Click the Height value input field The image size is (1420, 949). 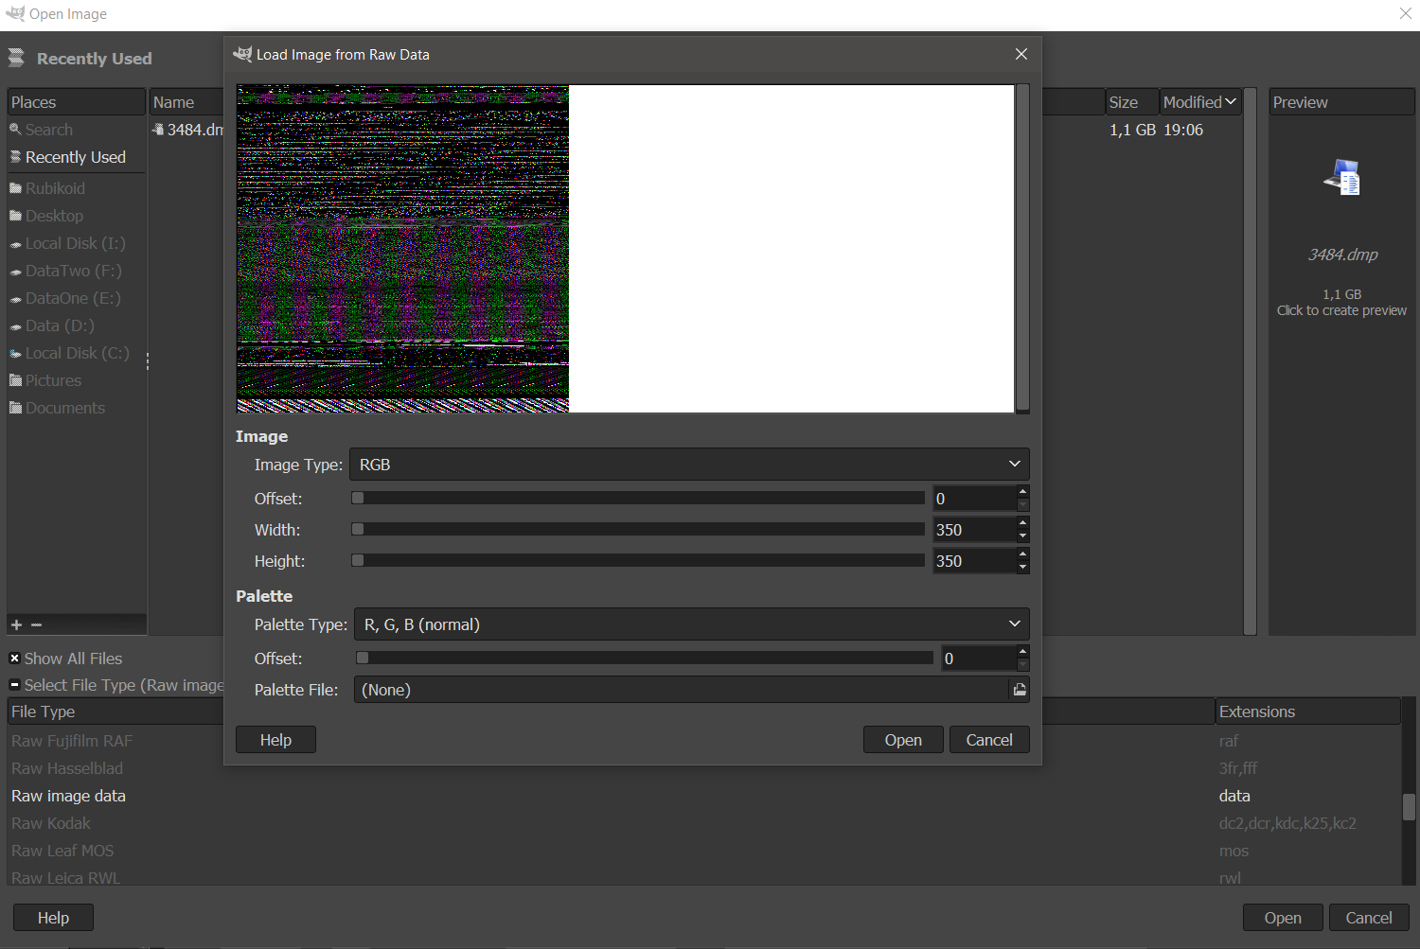click(x=973, y=561)
